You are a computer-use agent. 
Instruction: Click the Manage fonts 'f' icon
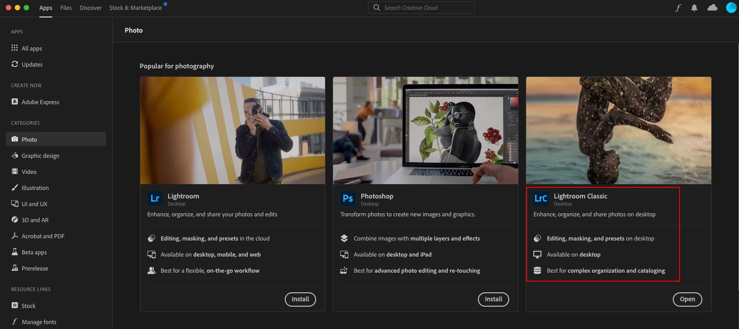click(x=15, y=321)
